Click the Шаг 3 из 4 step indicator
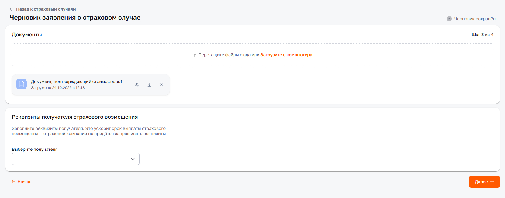Image resolution: width=505 pixels, height=198 pixels. pos(482,35)
